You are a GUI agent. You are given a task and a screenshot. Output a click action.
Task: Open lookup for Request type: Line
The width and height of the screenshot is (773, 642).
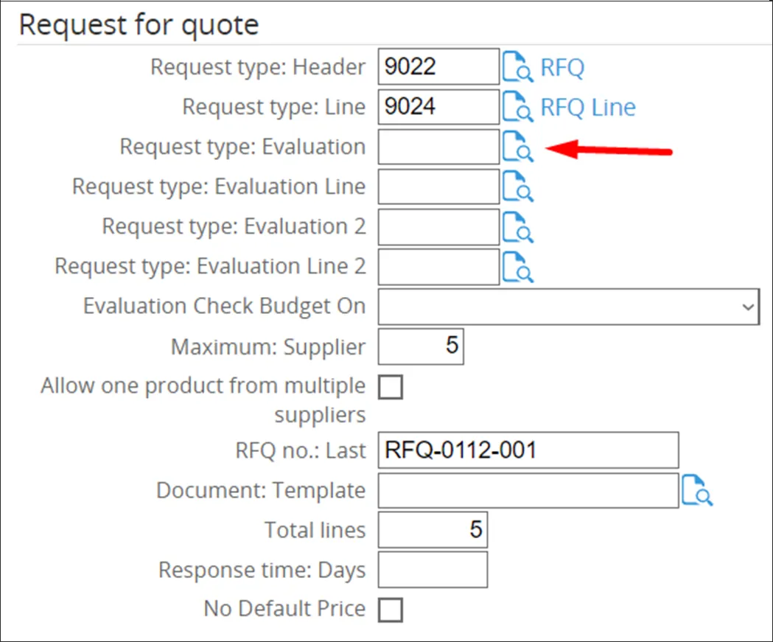click(x=518, y=108)
